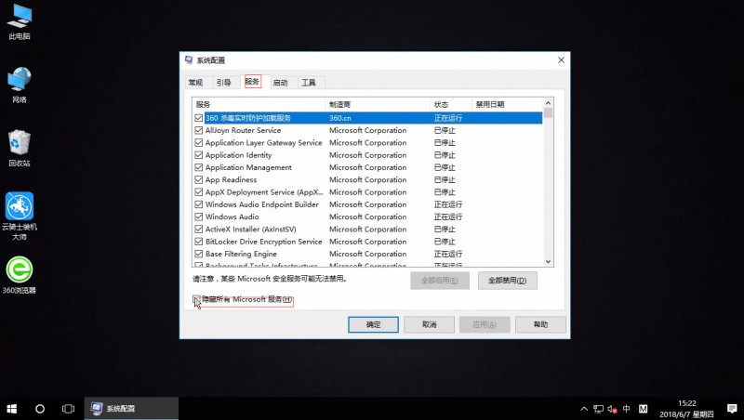The width and height of the screenshot is (744, 420).
Task: Sort by the 状态 column header
Action: point(451,104)
